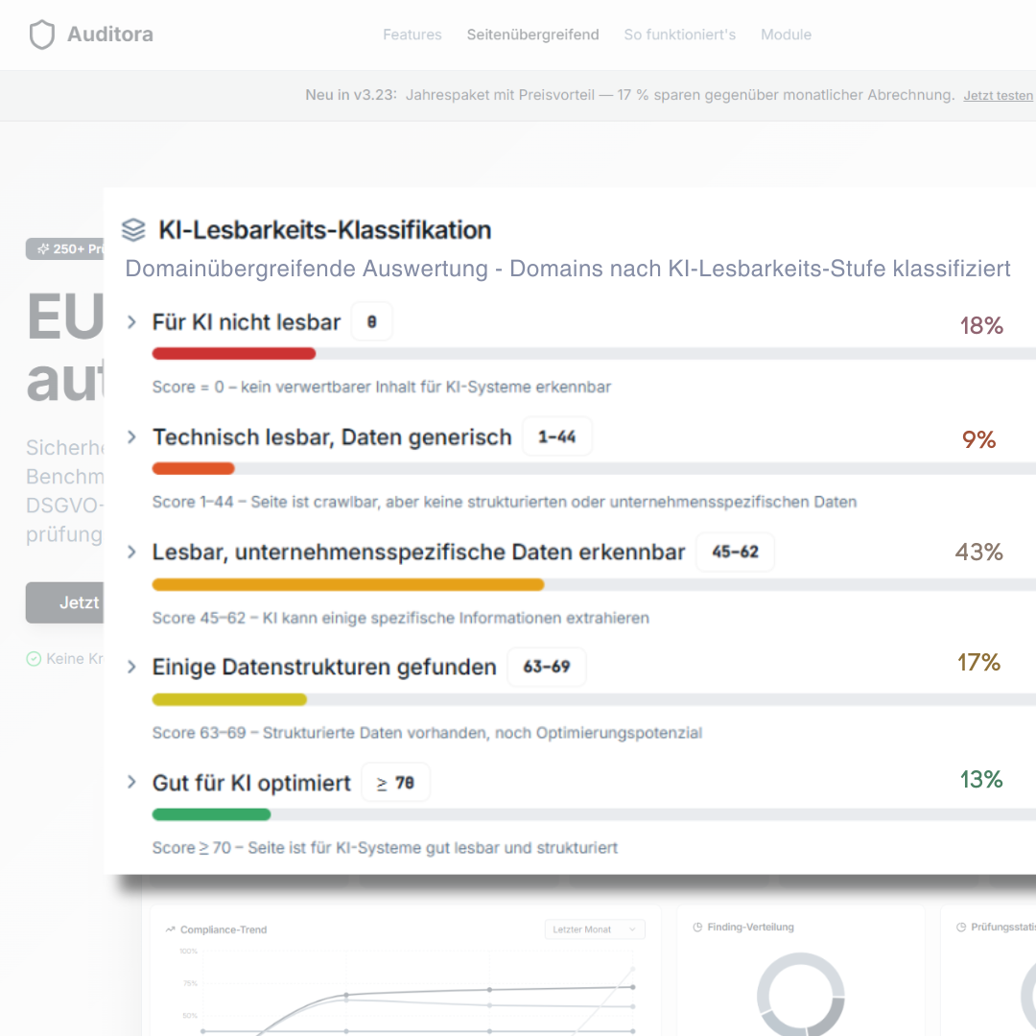
Task: Click the sparkle icon in the 250+ badge
Action: point(43,249)
